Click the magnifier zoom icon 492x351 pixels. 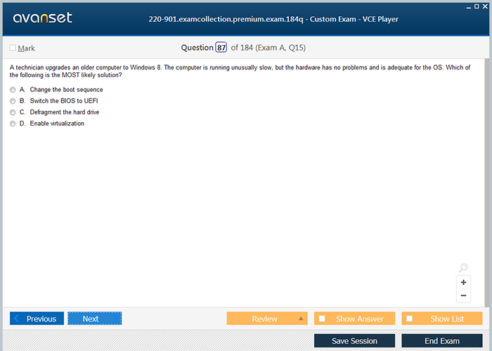(x=463, y=268)
